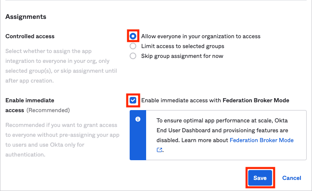Screen dimensions: 312x191
Task: Click the Skip group assignment for now label
Action: 182,56
